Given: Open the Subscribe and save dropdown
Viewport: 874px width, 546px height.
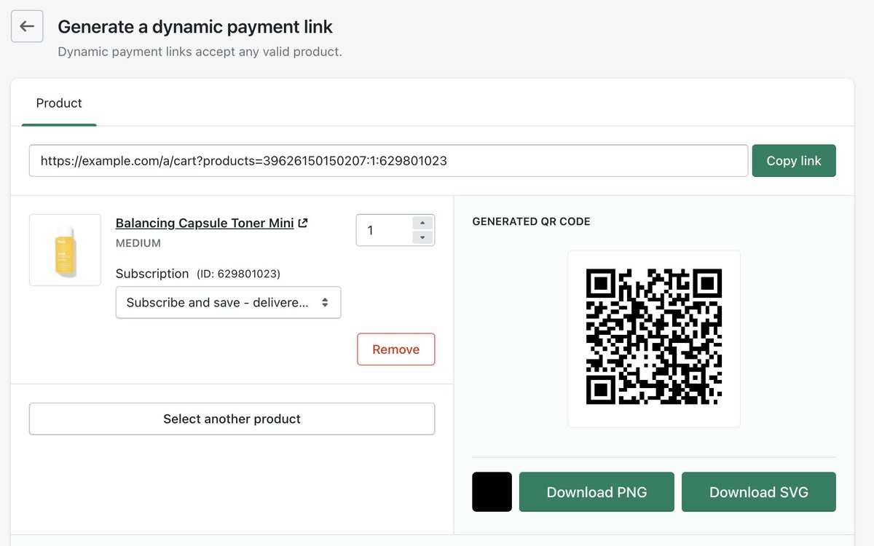Looking at the screenshot, I should tap(228, 302).
